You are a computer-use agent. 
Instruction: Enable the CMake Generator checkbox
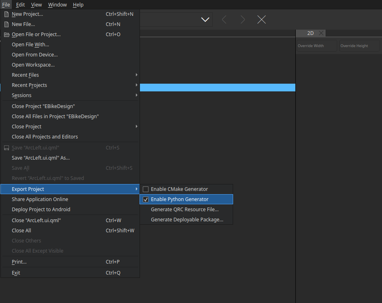[x=146, y=189]
